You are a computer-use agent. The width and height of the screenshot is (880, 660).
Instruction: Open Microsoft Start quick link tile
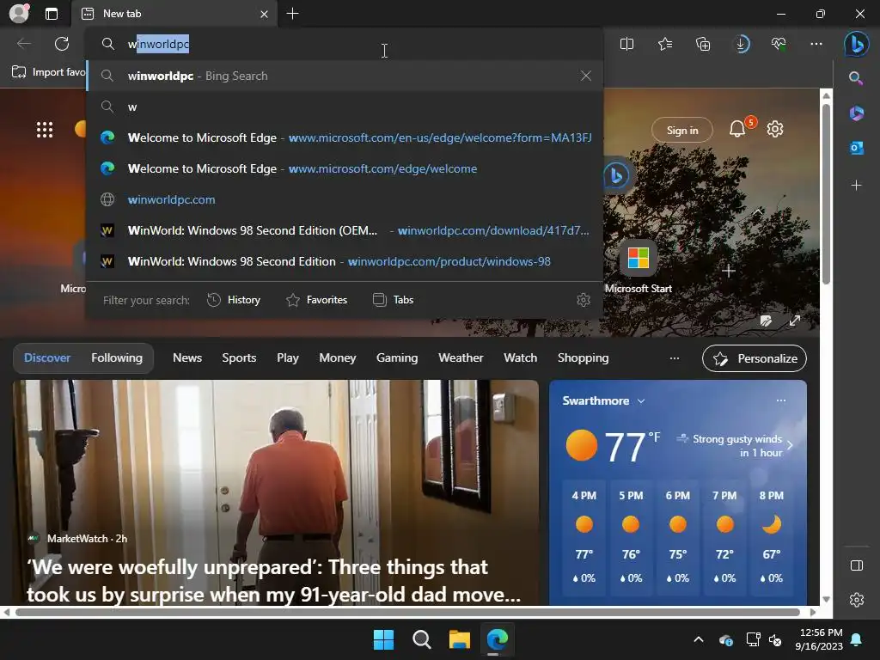point(639,268)
